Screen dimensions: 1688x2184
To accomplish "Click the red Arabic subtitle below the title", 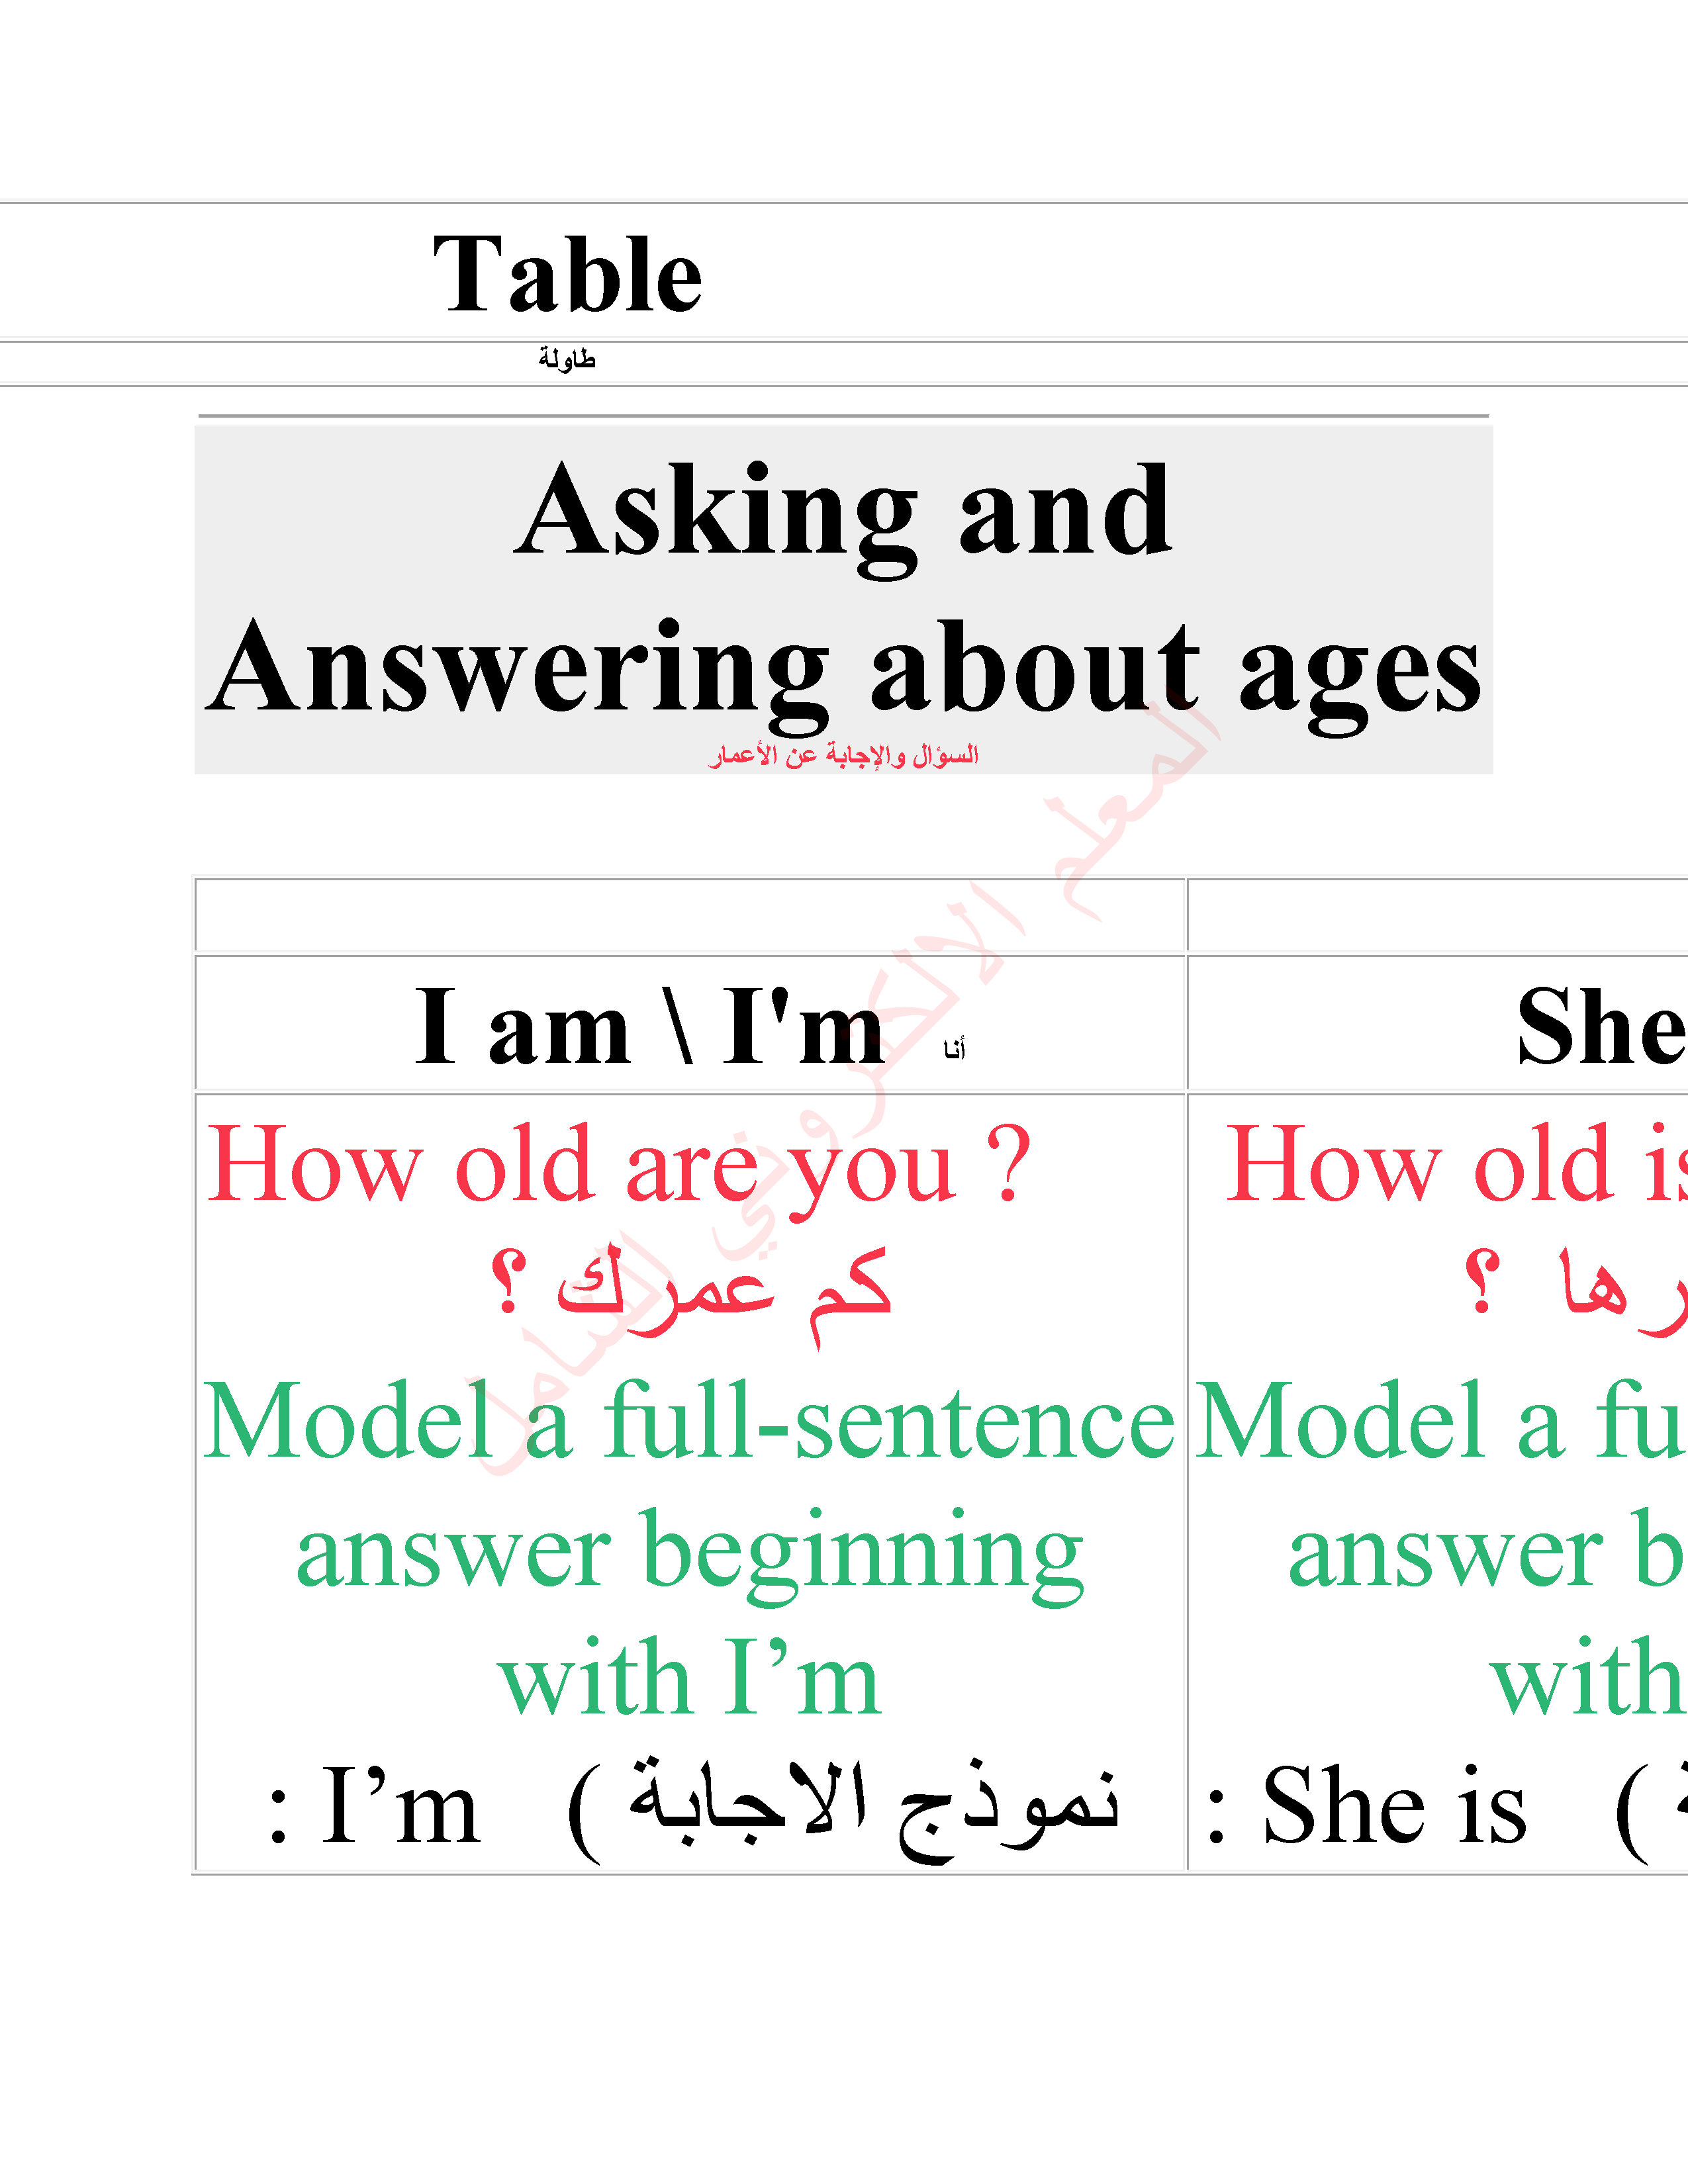I will [x=843, y=755].
